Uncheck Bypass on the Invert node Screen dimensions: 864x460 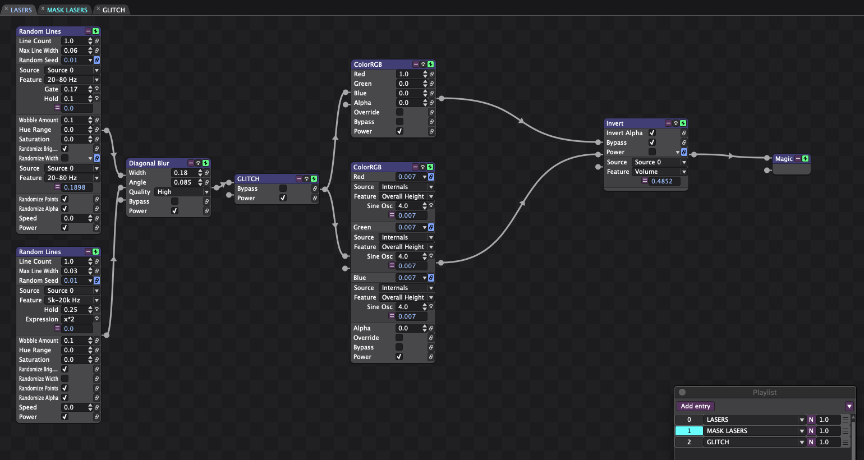click(652, 142)
